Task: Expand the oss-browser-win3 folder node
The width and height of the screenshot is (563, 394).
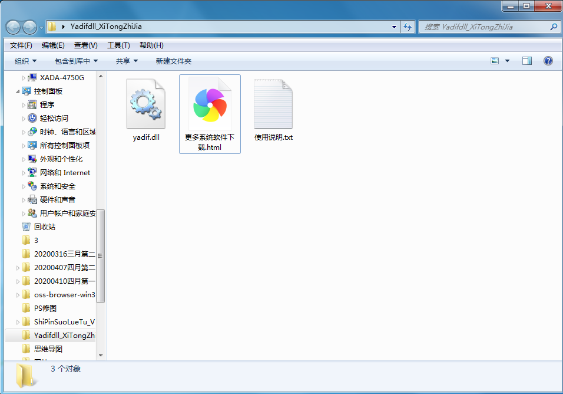Action: pos(18,295)
